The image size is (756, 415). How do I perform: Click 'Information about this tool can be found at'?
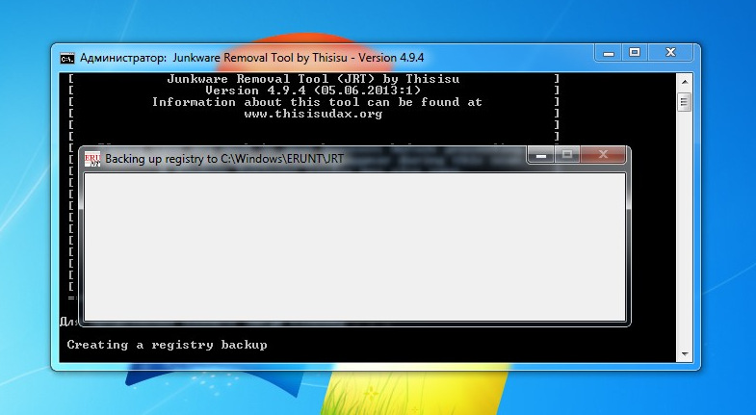coord(317,102)
